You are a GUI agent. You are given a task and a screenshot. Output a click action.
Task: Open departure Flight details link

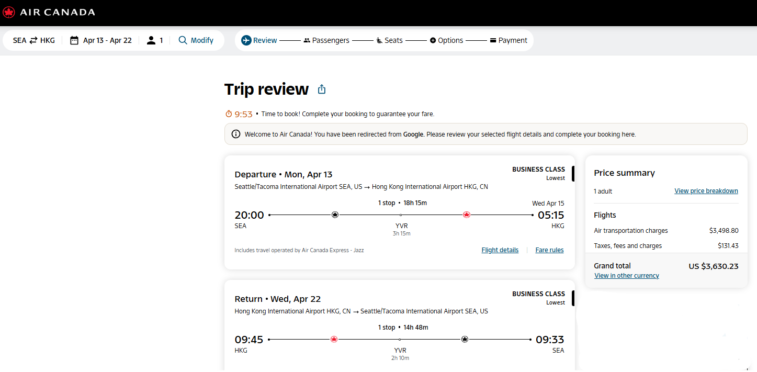tap(500, 250)
